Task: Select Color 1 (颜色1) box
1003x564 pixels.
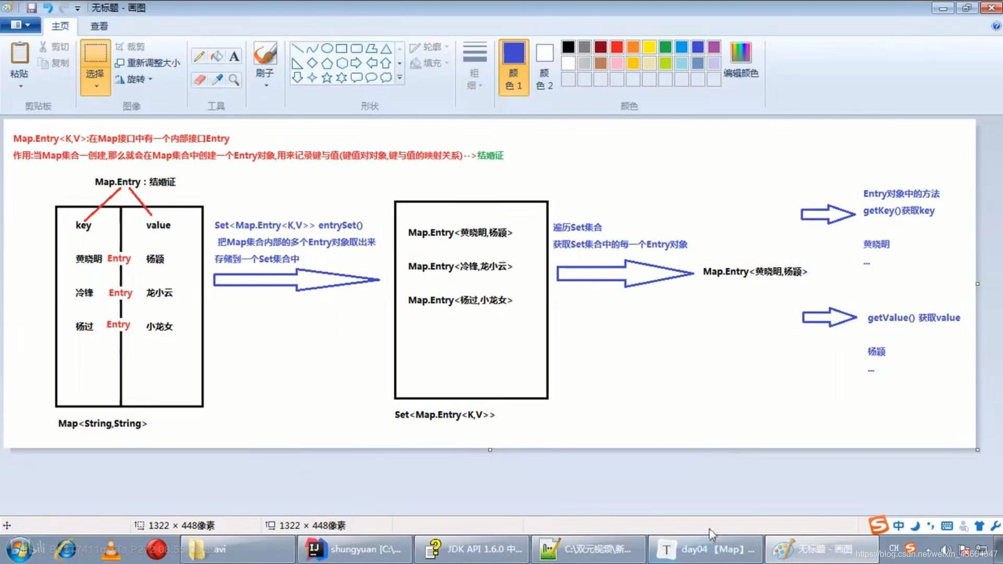Action: click(514, 67)
